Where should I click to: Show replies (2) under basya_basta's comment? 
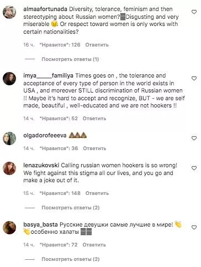pos(71,259)
